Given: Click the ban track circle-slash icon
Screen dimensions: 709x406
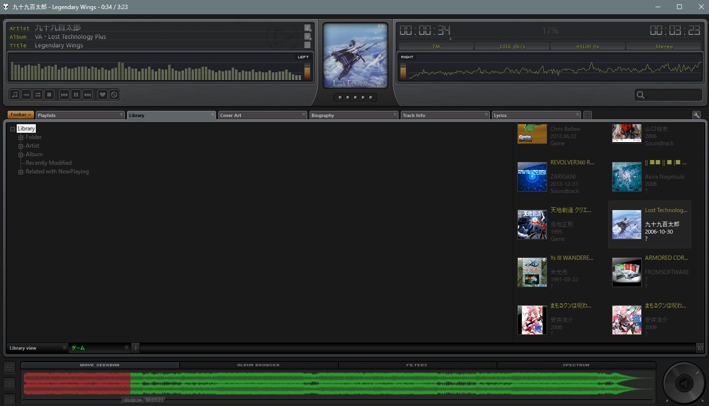Looking at the screenshot, I should (x=114, y=95).
